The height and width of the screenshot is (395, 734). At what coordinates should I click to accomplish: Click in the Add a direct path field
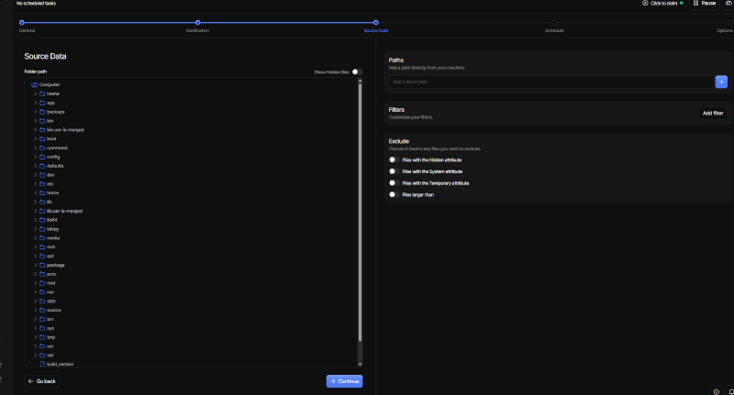[x=551, y=82]
